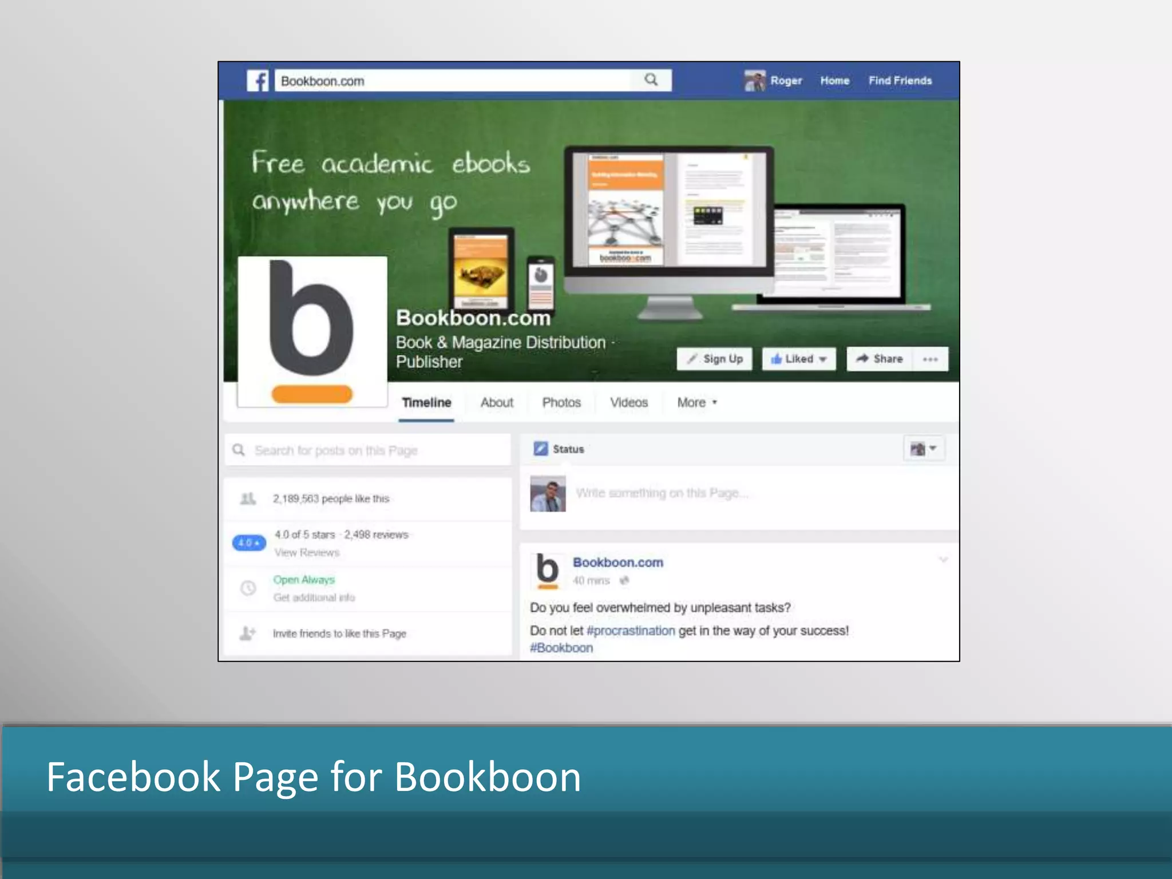
Task: Select the Status composer tab
Action: tap(559, 449)
